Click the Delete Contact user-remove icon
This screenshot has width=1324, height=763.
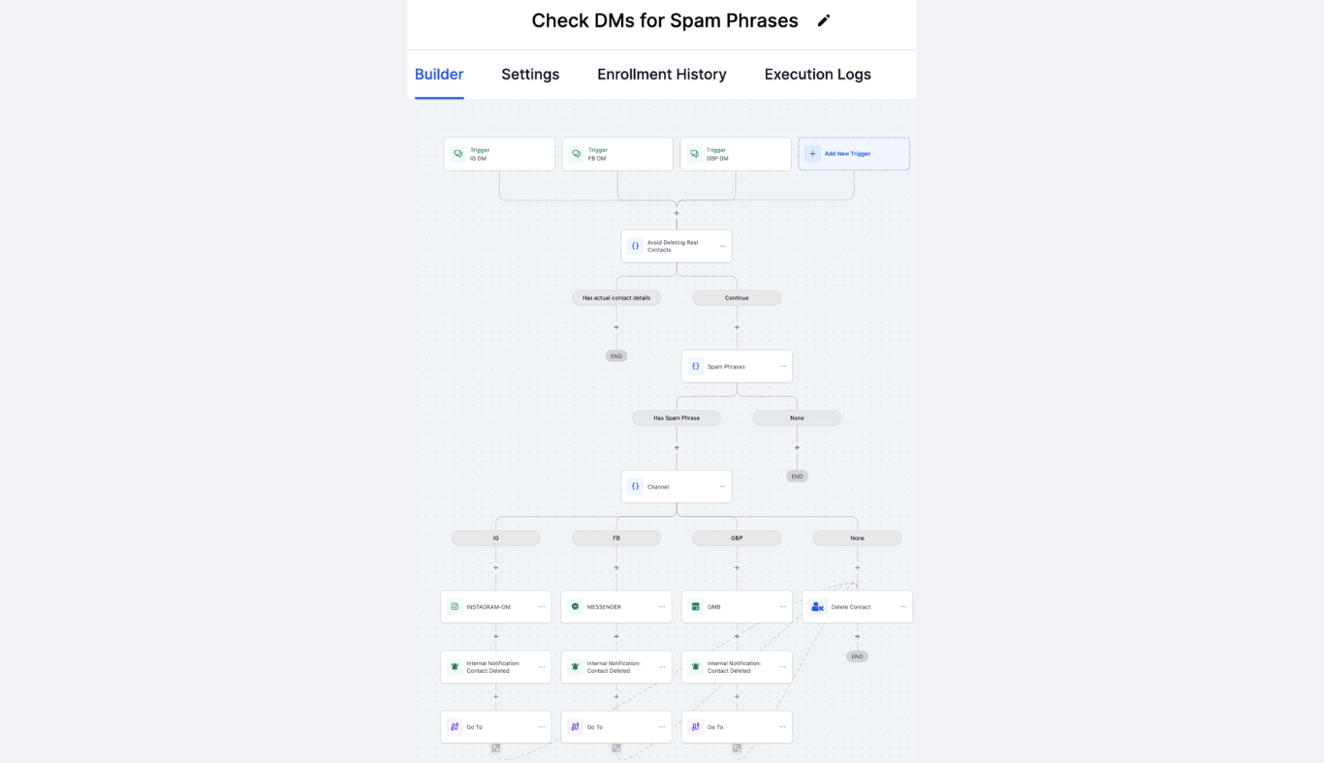pos(817,607)
